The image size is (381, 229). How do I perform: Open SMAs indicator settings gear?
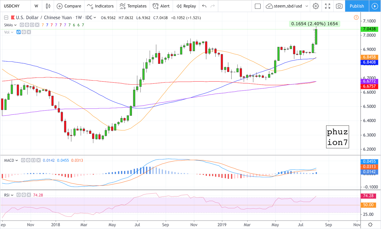[x=27, y=25]
